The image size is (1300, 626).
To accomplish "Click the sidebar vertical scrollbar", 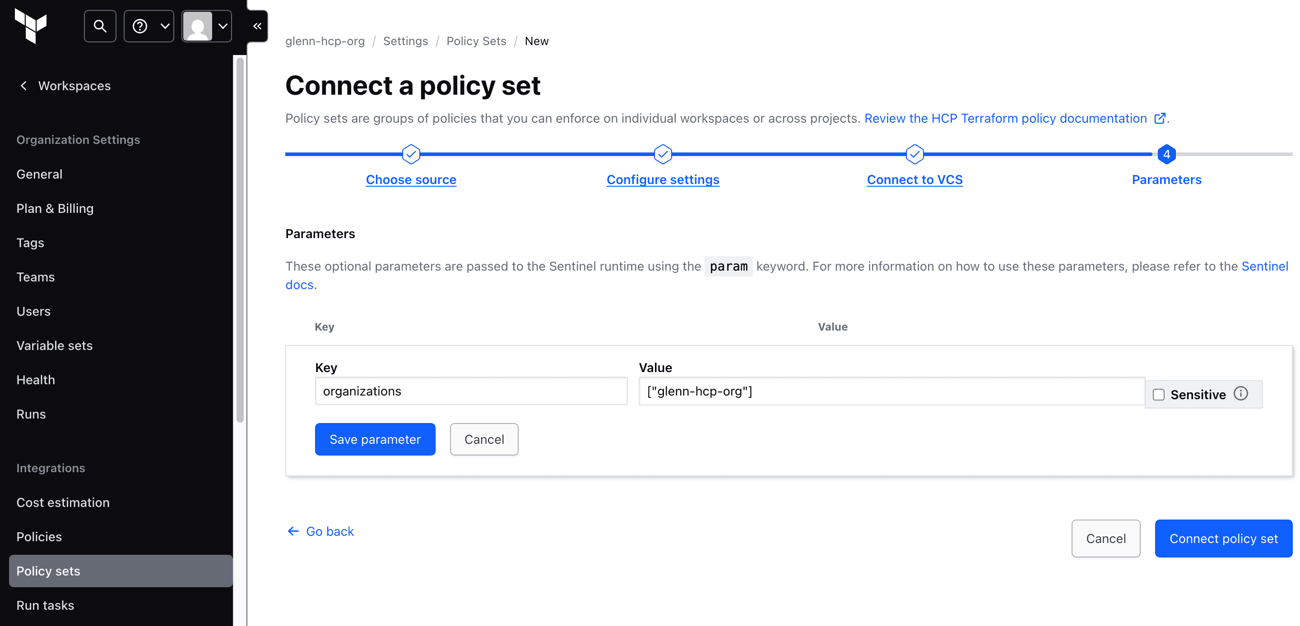I will pos(240,240).
